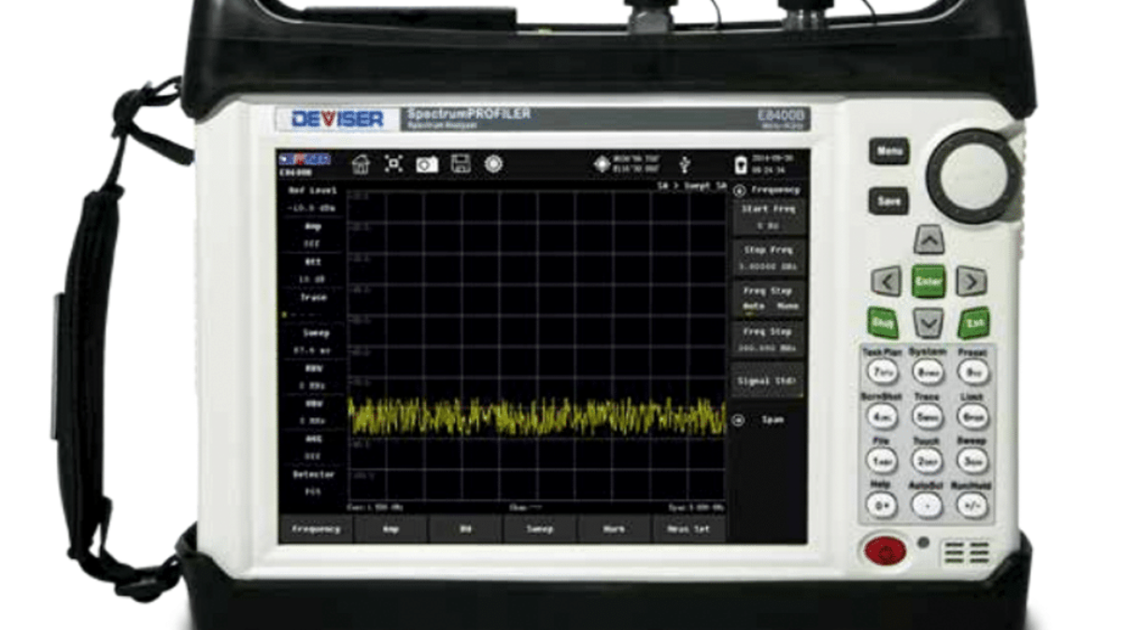Select the fifth bottom tab, right of Sweep
The image size is (1121, 630).
615,528
